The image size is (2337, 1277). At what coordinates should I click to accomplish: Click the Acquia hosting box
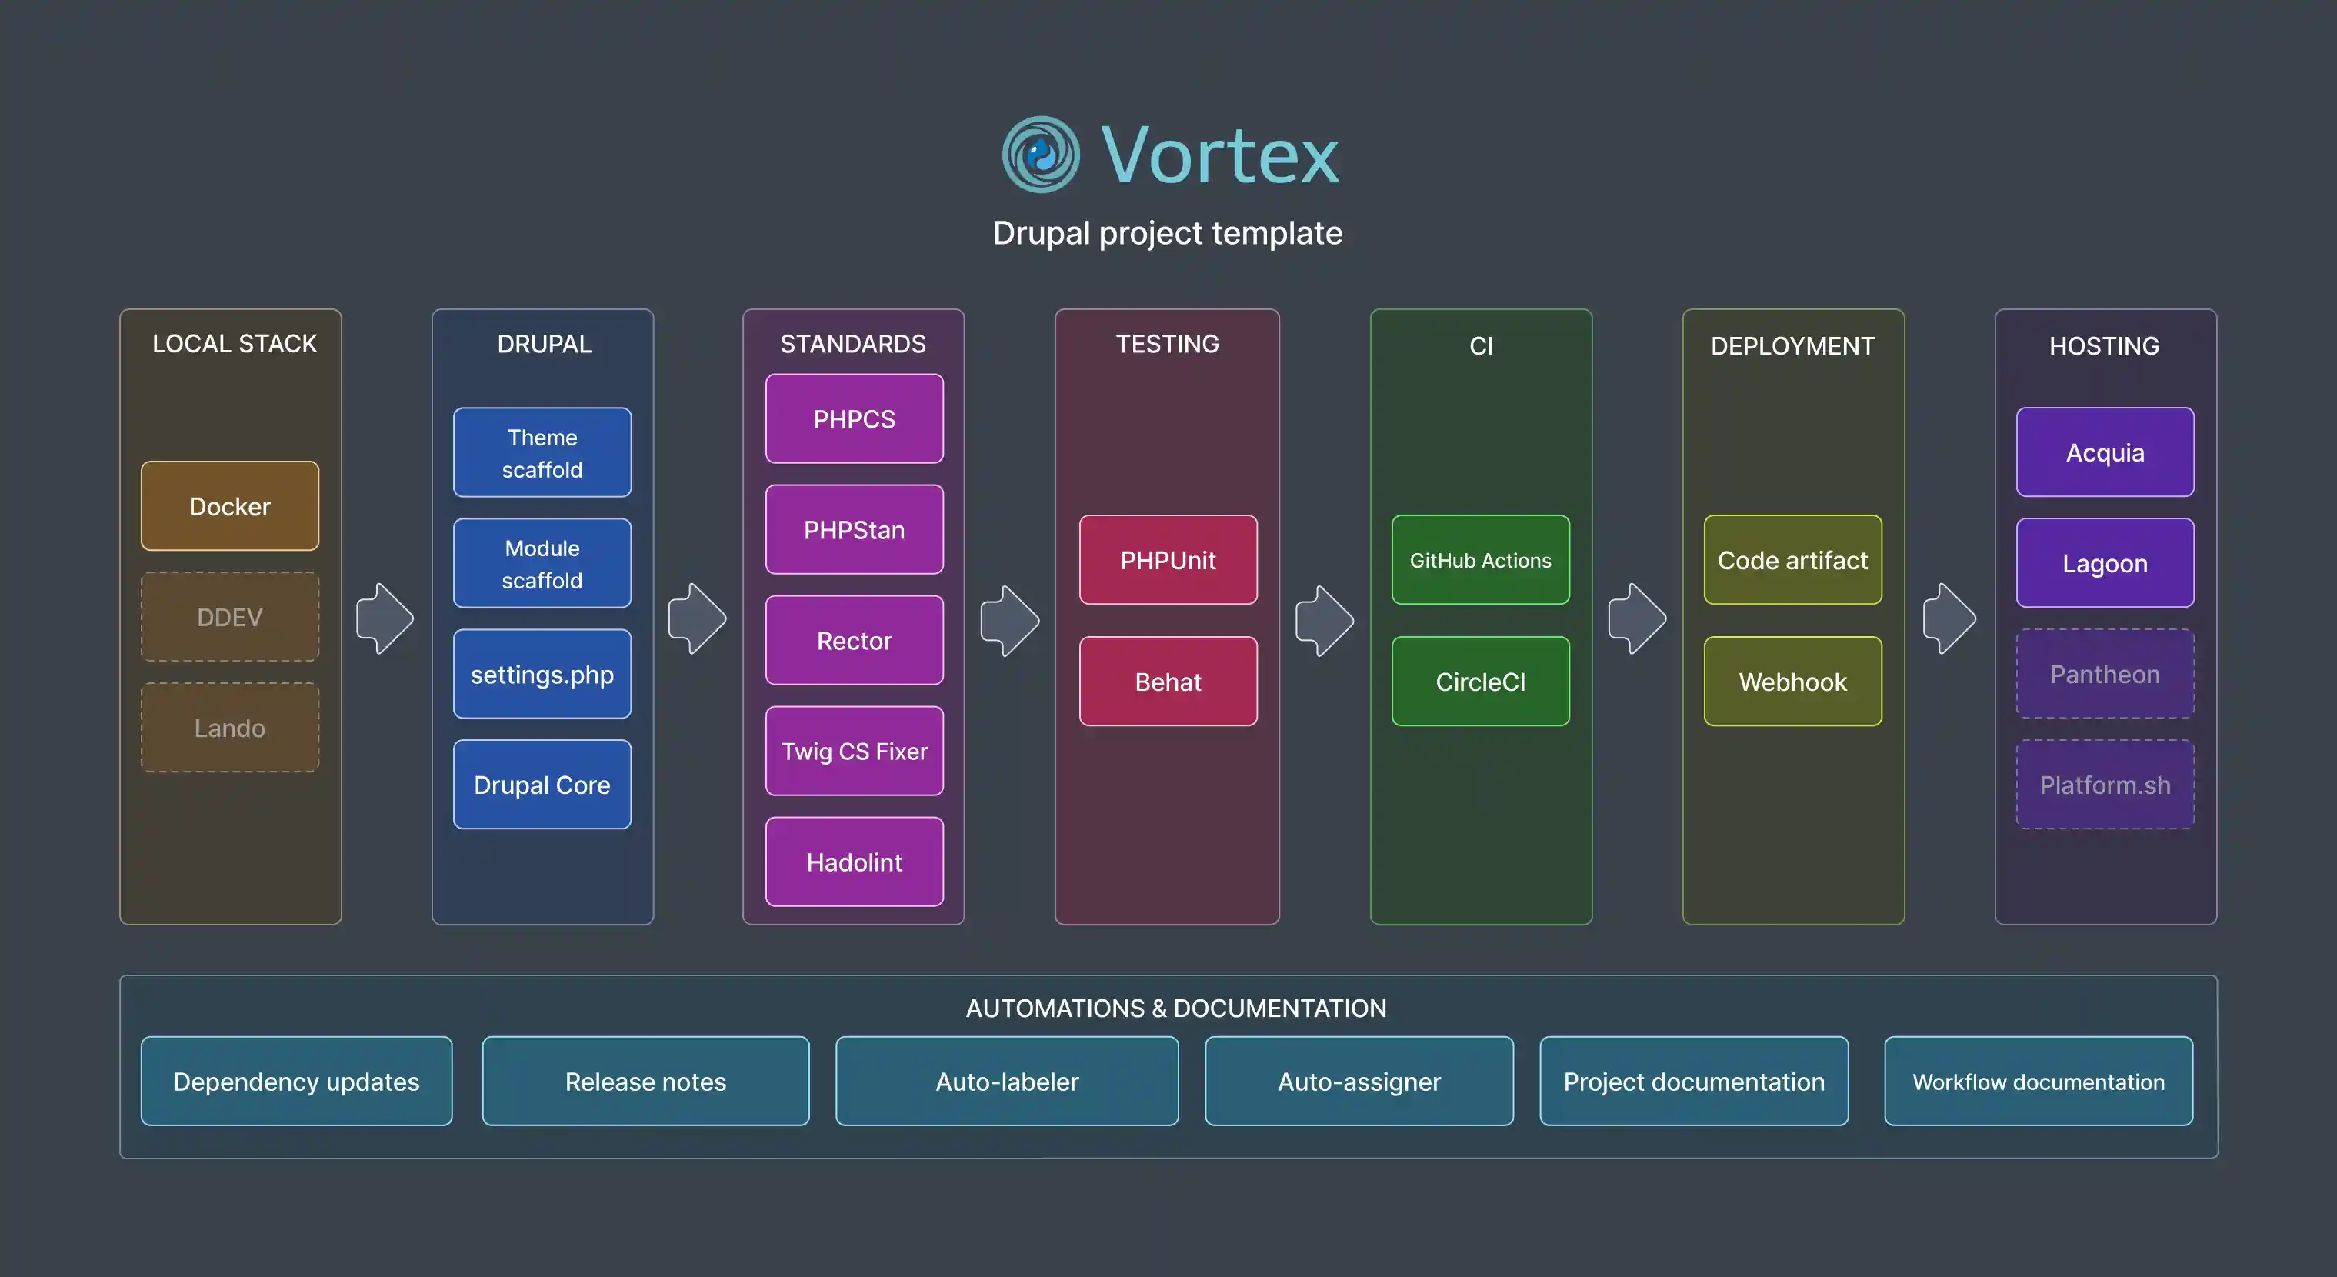[2105, 452]
